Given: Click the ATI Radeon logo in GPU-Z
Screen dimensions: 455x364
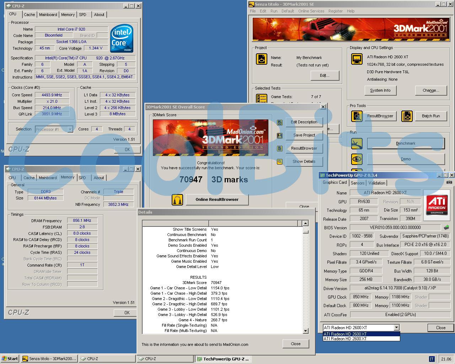Looking at the screenshot, I should (x=437, y=204).
